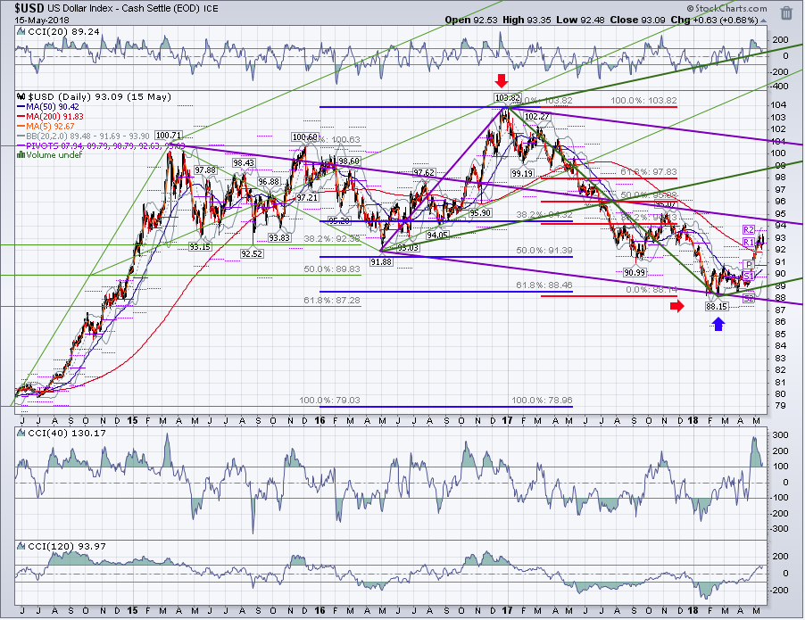Click the CCI(120) panel icon

[21, 547]
